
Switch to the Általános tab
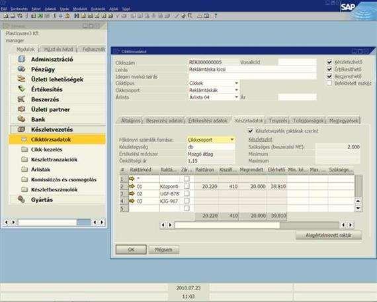(130, 121)
